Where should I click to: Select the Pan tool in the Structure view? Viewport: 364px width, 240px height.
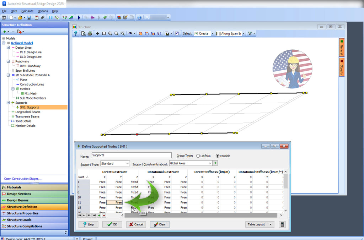coord(97,33)
